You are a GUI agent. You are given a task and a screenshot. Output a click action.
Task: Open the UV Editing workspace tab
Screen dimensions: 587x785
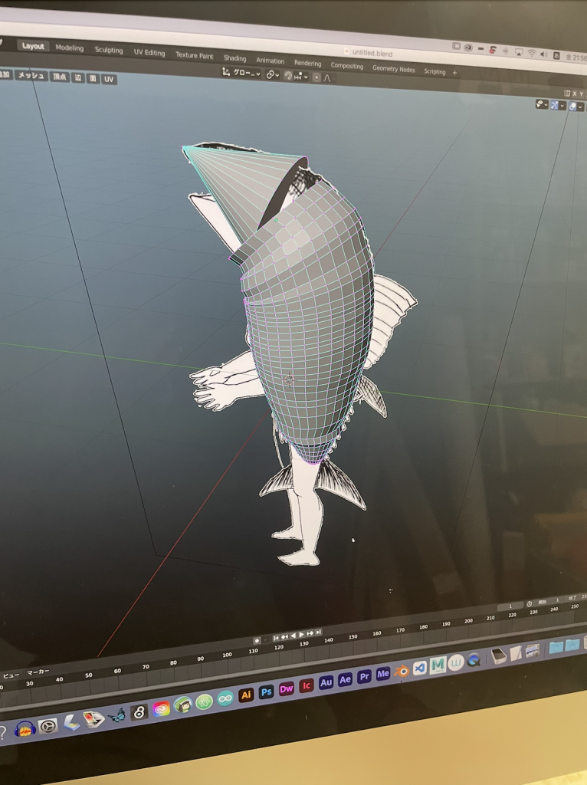click(x=149, y=52)
